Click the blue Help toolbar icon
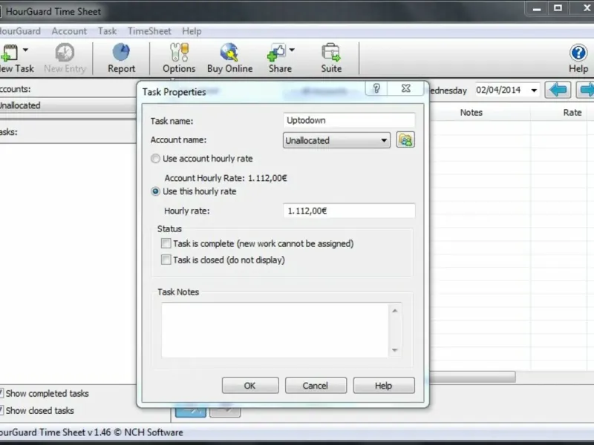This screenshot has height=445, width=594. pyautogui.click(x=578, y=53)
